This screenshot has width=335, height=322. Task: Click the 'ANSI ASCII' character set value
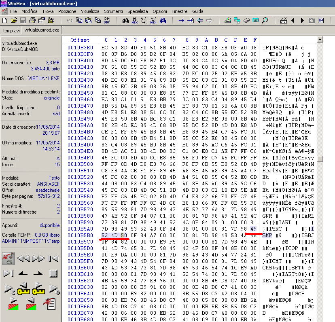[48, 184]
